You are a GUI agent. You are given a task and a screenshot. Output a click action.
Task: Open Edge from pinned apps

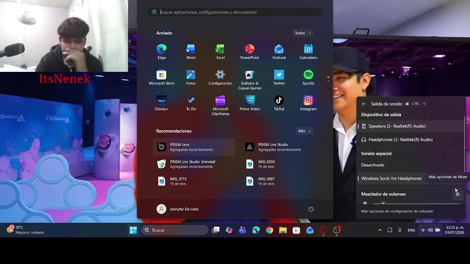click(162, 52)
